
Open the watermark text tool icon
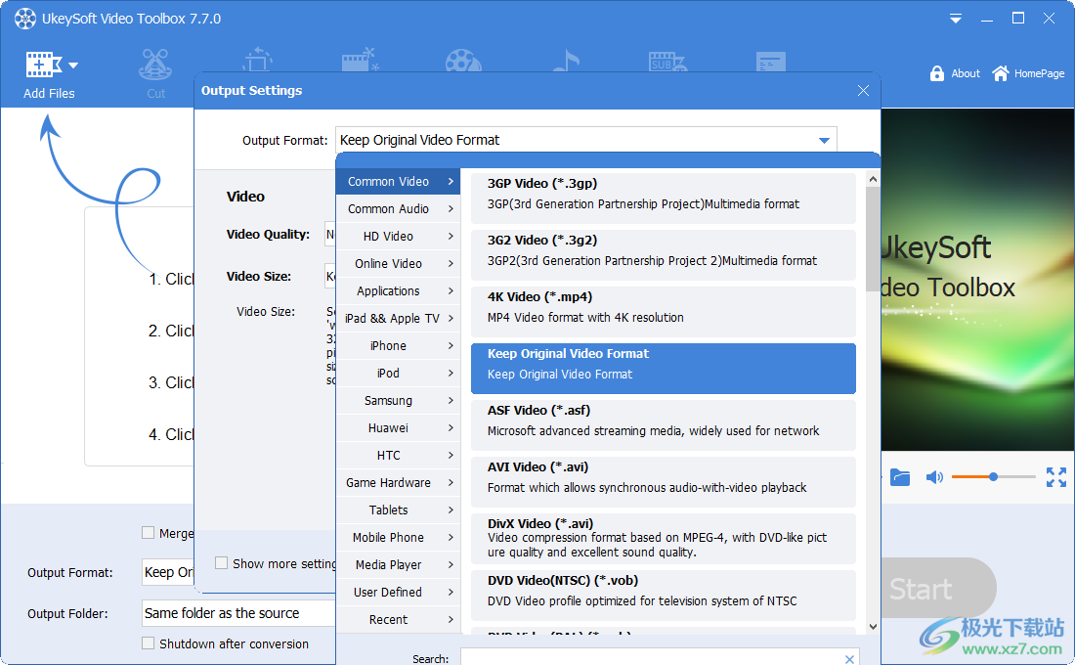point(771,62)
